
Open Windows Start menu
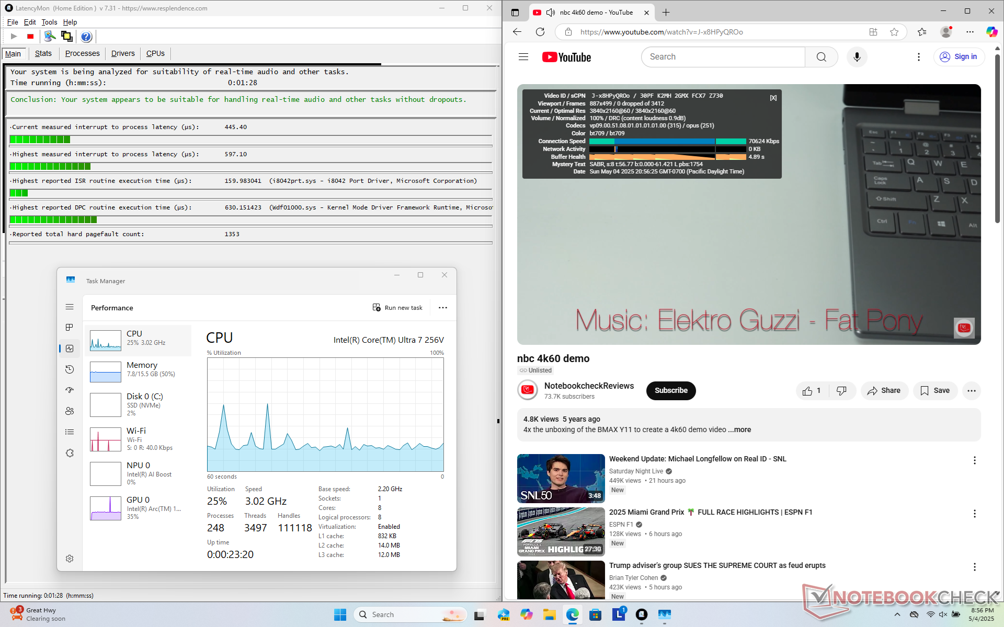pos(340,614)
